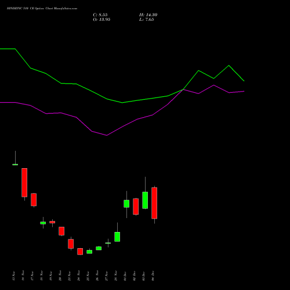The width and height of the screenshot is (290, 290).
Task: Select the close value C: 8.55
Action: pos(100,15)
